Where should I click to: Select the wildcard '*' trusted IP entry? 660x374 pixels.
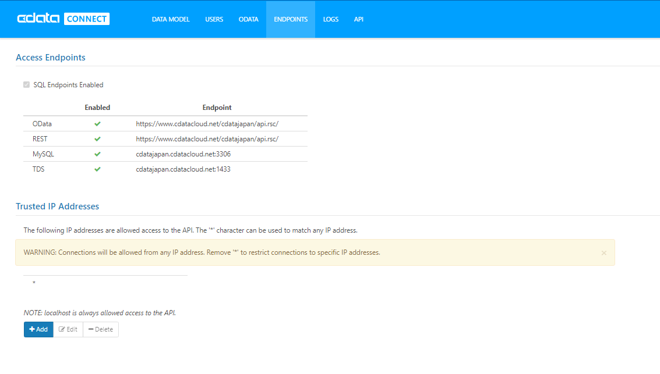pos(33,283)
